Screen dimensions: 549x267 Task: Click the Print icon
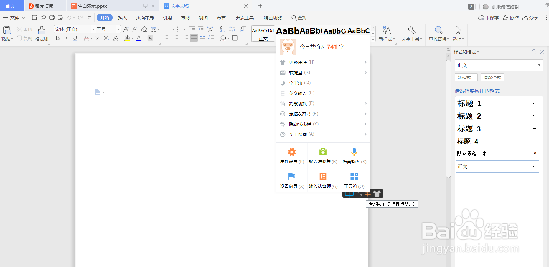coord(52,18)
